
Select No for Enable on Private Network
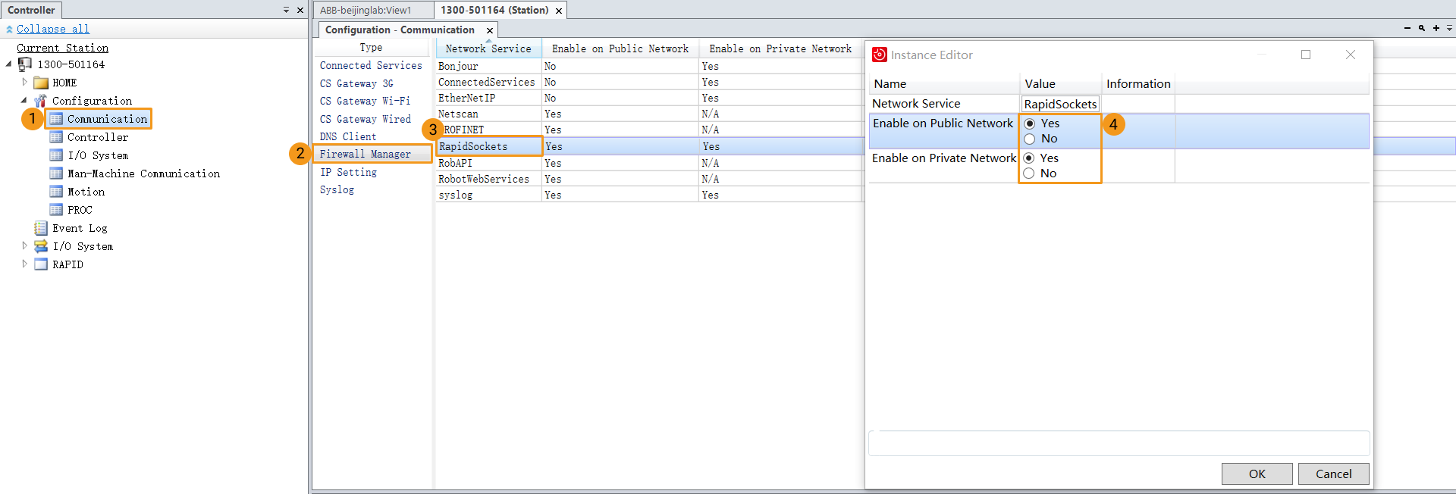[1029, 174]
